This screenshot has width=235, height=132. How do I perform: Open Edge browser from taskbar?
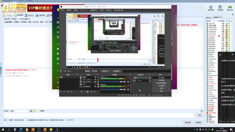(21, 130)
